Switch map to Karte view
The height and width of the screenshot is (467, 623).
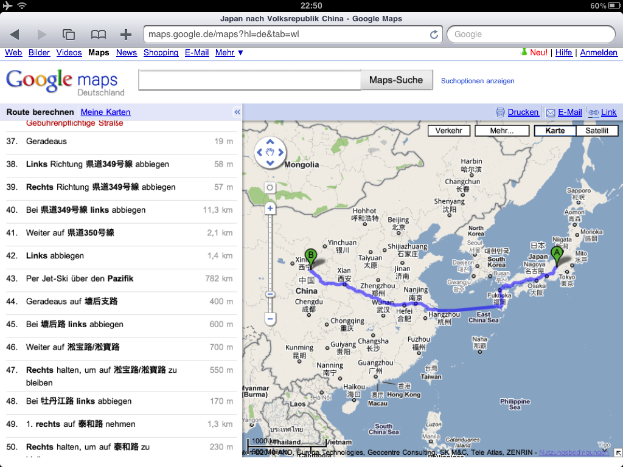click(555, 131)
